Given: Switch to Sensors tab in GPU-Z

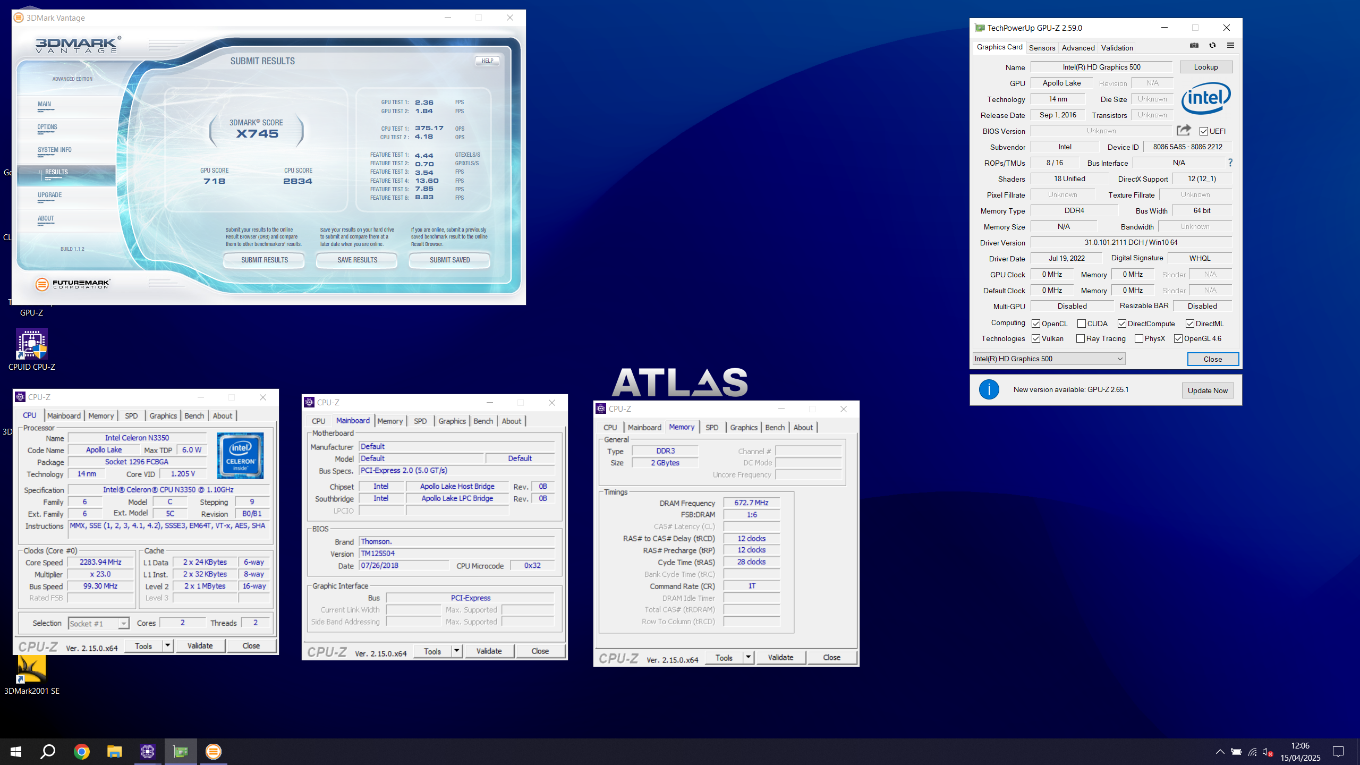Looking at the screenshot, I should click(1042, 48).
